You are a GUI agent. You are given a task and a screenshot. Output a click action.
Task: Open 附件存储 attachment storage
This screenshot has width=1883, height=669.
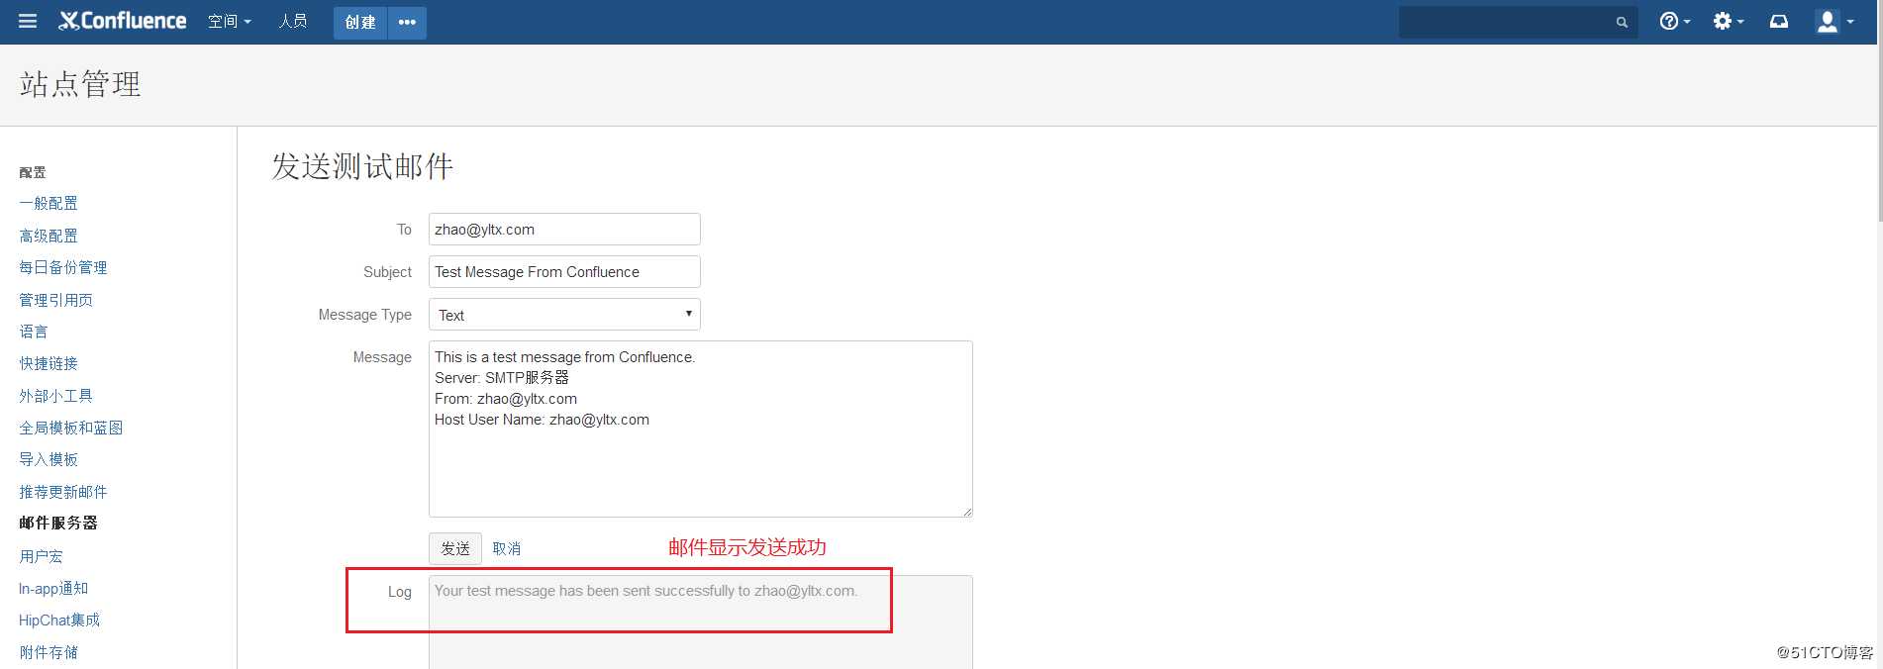[x=49, y=652]
